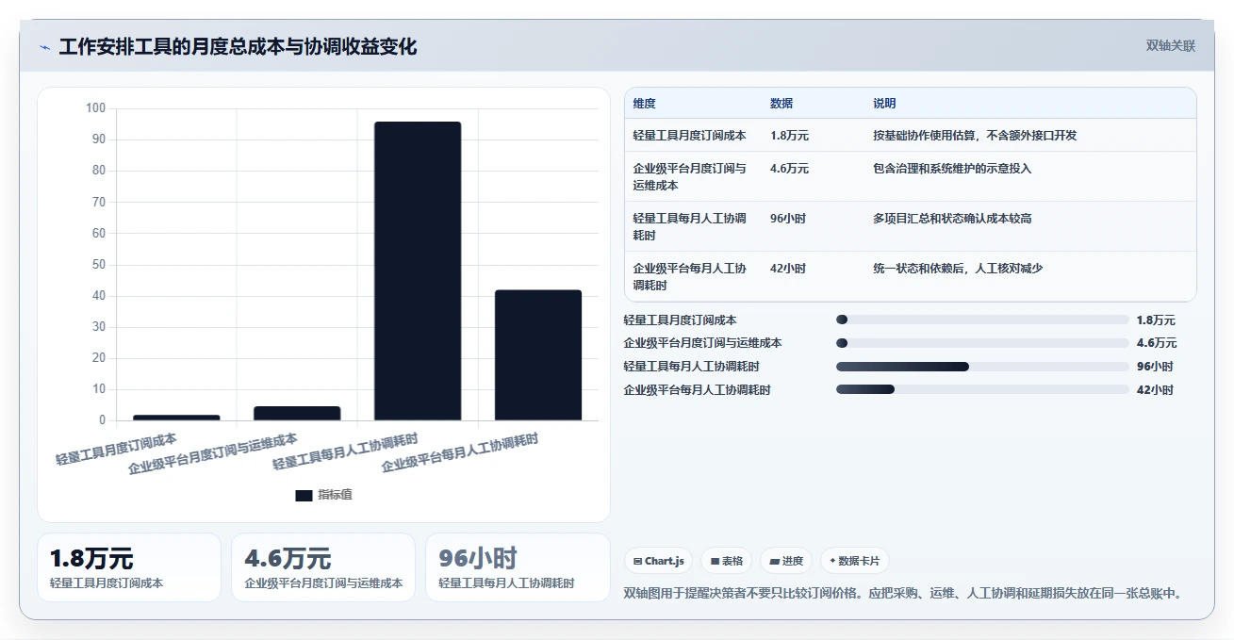1234x640 pixels.
Task: Click the 96小时 progress bar
Action: (x=982, y=367)
